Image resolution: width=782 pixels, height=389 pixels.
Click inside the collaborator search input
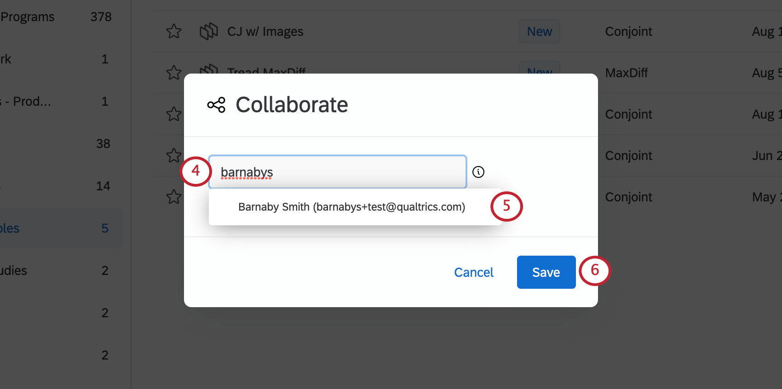pyautogui.click(x=337, y=172)
